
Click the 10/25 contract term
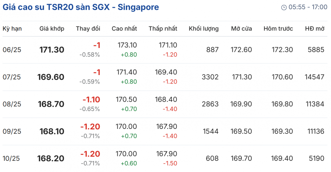coord(12,159)
